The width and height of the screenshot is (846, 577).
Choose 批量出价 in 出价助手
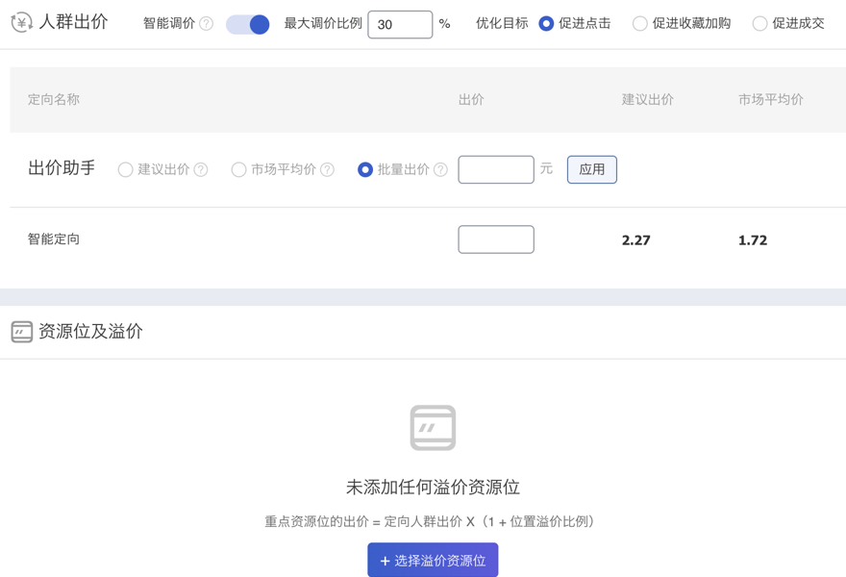[365, 169]
